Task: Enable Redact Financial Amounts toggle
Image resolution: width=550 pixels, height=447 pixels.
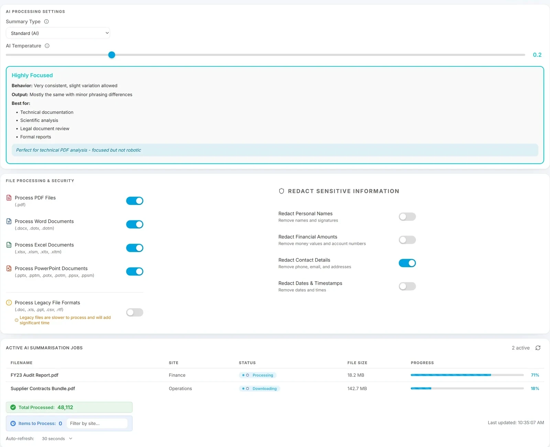Action: (x=407, y=240)
